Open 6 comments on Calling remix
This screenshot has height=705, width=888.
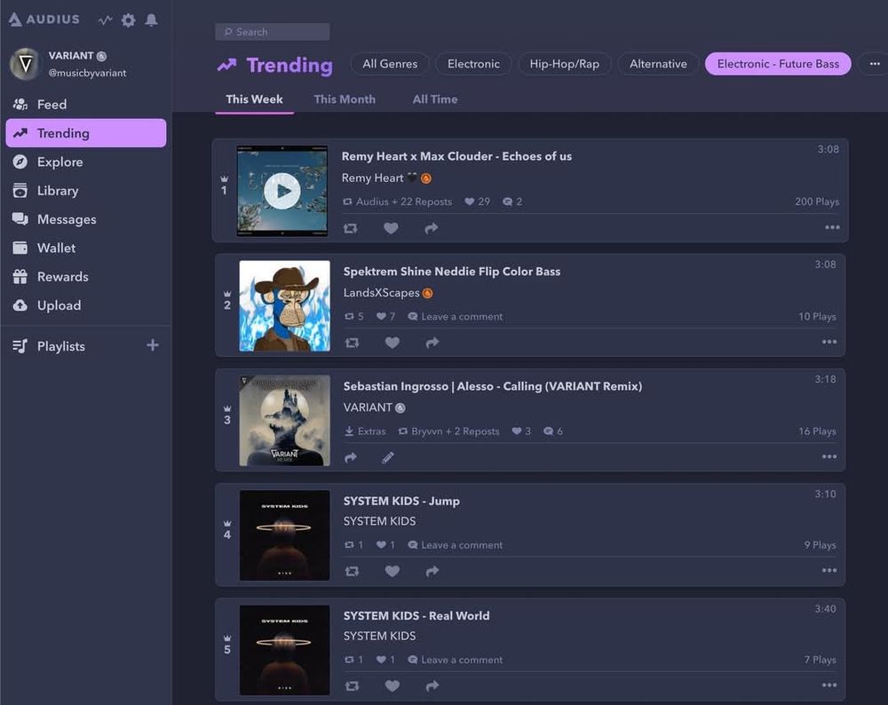553,432
